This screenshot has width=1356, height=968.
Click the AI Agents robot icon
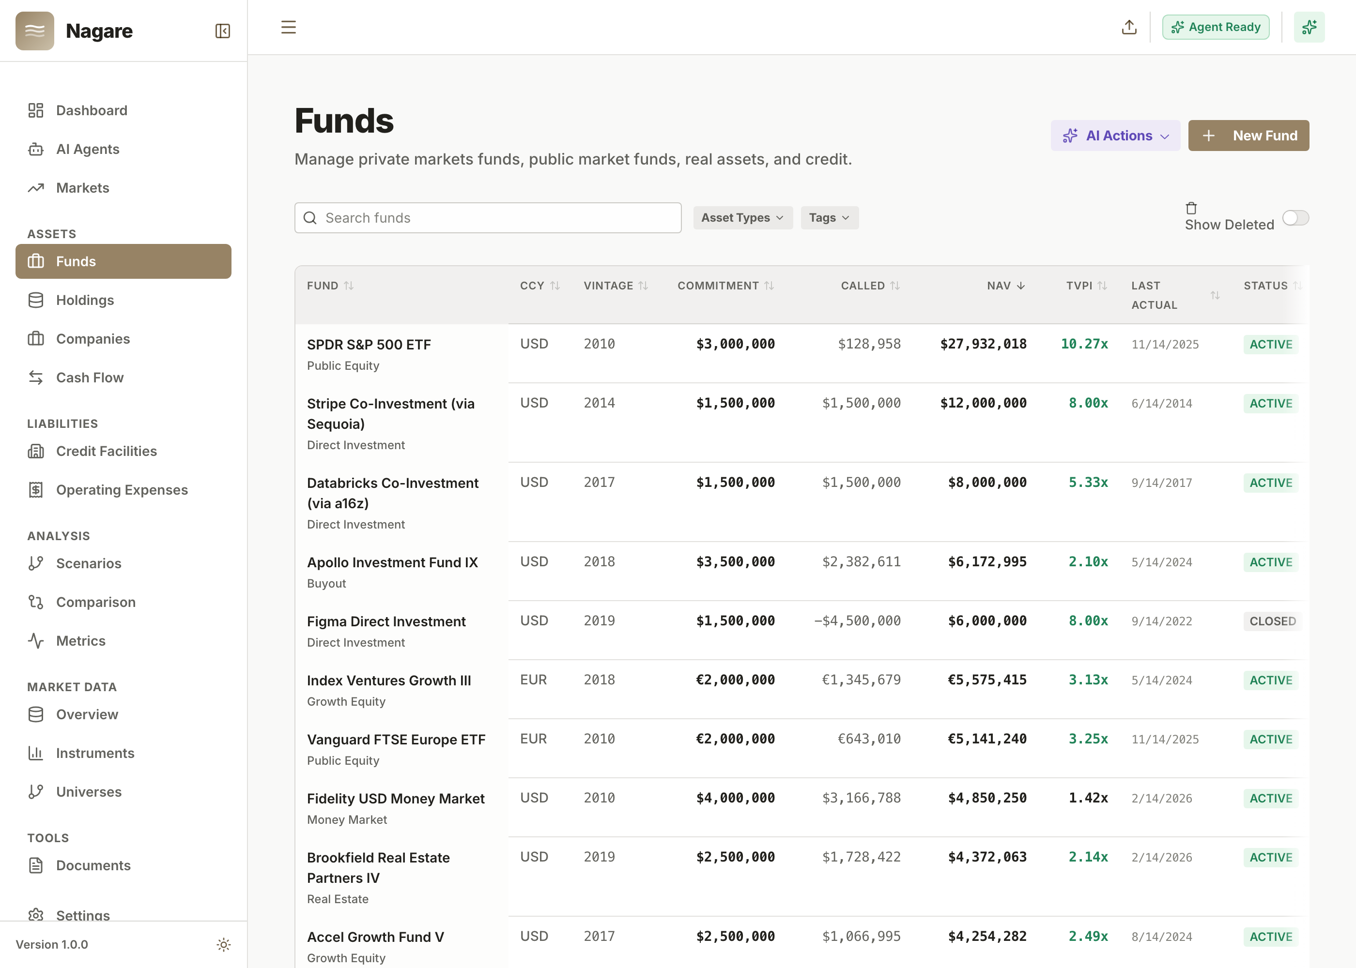(x=36, y=149)
